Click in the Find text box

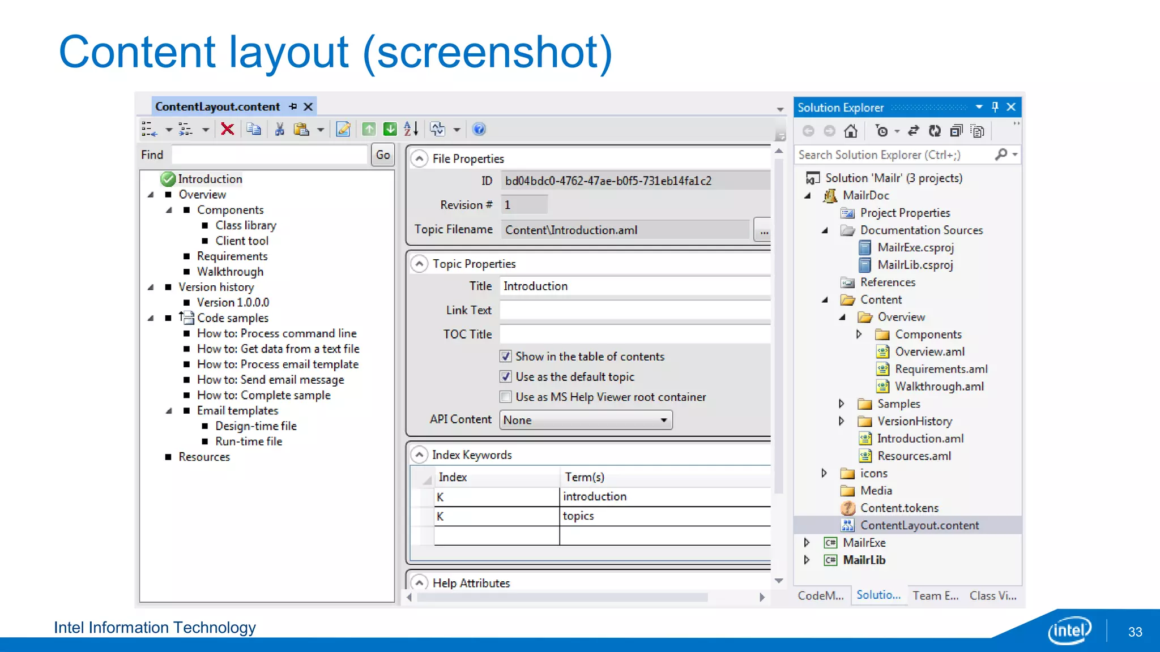point(270,155)
